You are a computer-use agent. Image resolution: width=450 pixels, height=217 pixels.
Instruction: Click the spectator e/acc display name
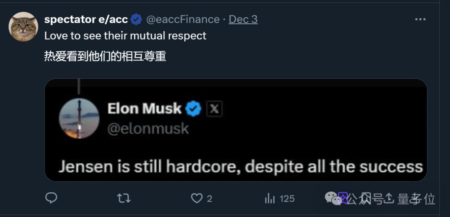tap(86, 19)
